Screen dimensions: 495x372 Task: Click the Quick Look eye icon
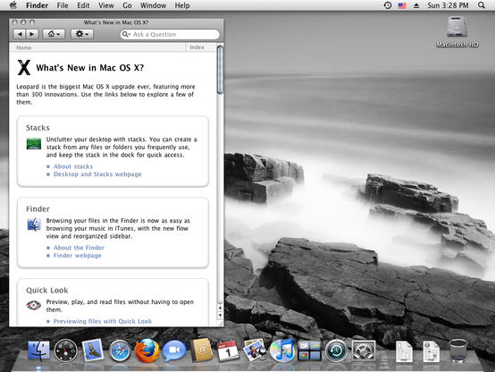click(x=33, y=305)
